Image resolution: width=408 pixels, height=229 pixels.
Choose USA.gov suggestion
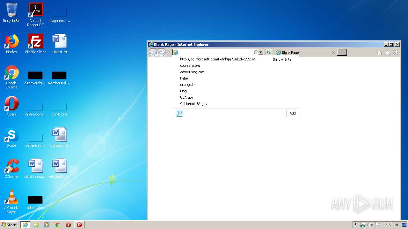236,97
